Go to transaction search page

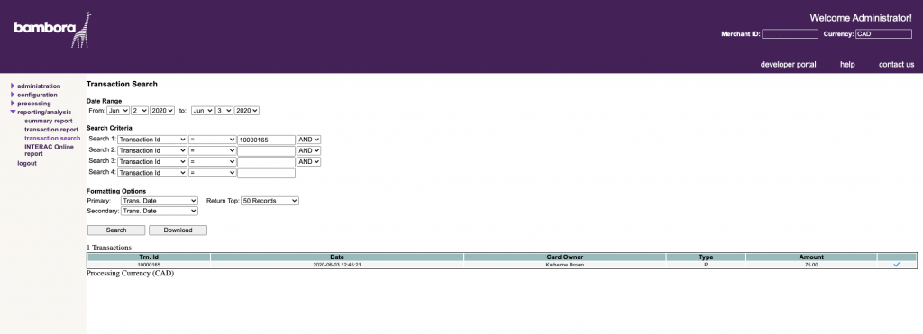pos(52,138)
